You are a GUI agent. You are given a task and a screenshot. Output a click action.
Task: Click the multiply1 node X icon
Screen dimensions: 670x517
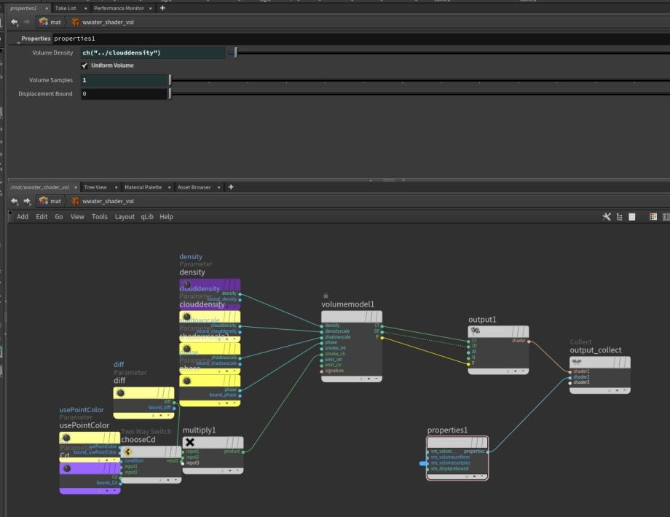pos(190,442)
